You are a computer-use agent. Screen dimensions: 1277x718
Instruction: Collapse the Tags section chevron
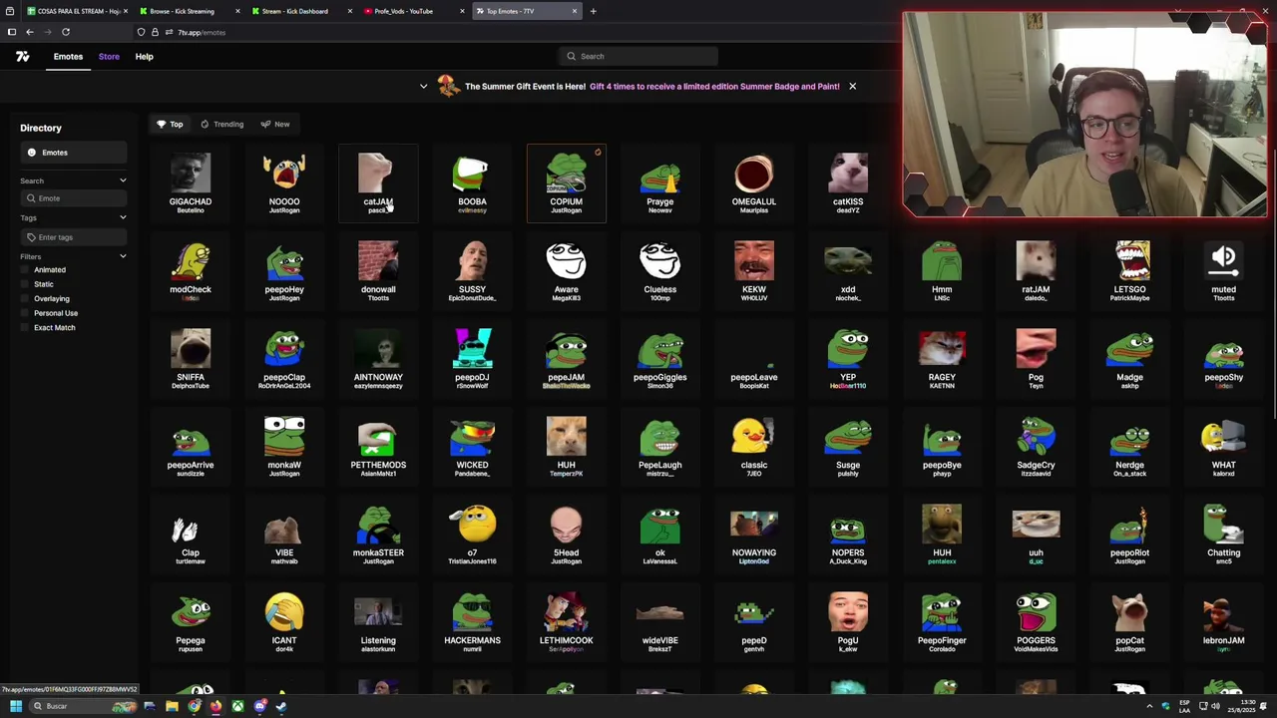click(123, 217)
